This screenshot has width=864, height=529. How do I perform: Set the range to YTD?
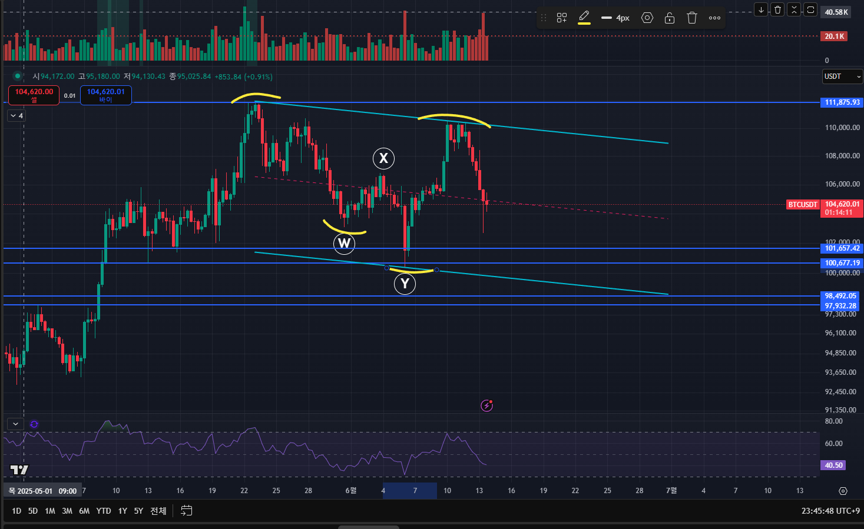(104, 511)
